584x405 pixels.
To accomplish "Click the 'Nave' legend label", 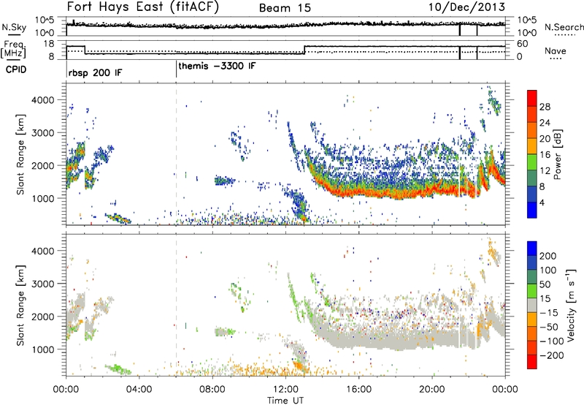I will coord(556,50).
